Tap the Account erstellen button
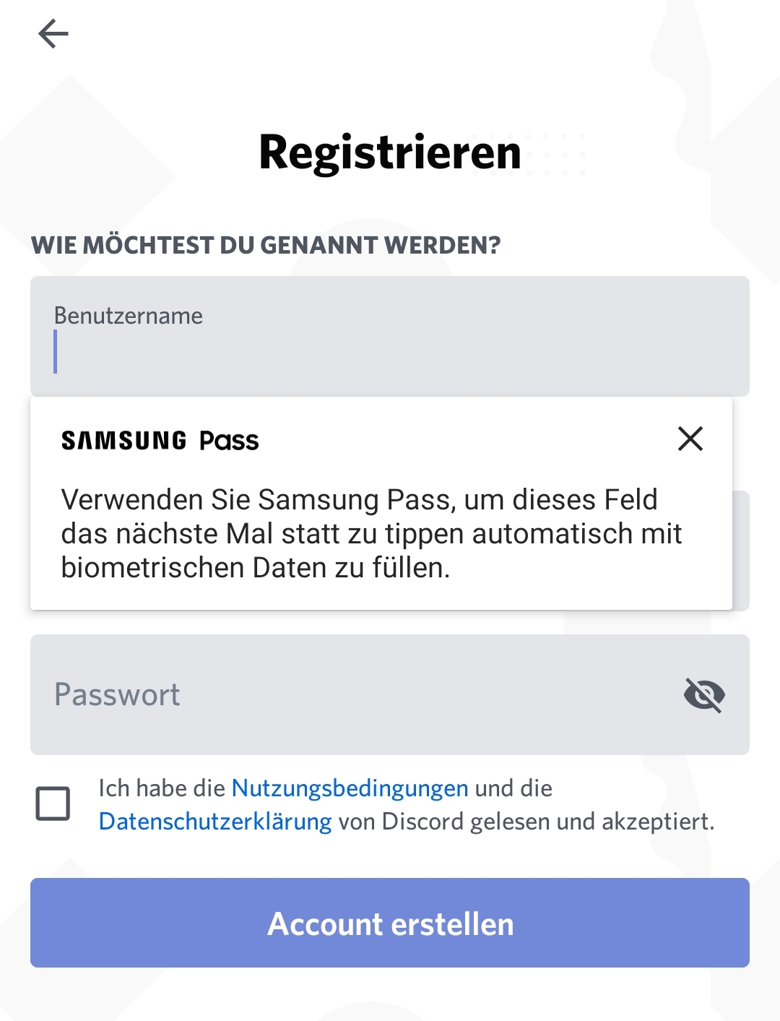Image resolution: width=780 pixels, height=1021 pixels. point(390,923)
